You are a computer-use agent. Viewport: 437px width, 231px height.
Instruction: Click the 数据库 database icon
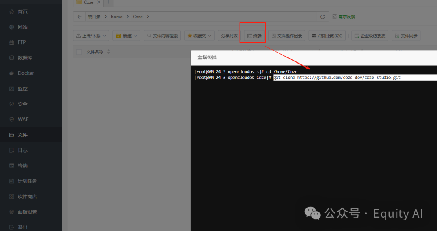pos(11,58)
